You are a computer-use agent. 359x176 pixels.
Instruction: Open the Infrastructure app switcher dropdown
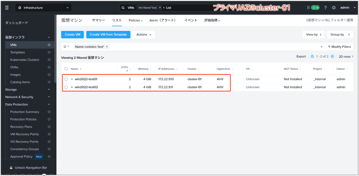pos(44,7)
